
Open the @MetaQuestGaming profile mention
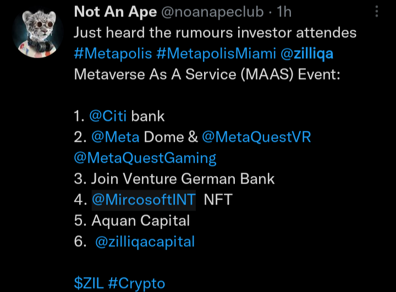[145, 158]
